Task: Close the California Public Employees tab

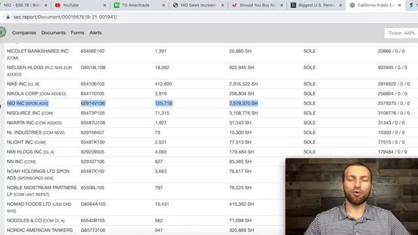Action: point(399,5)
